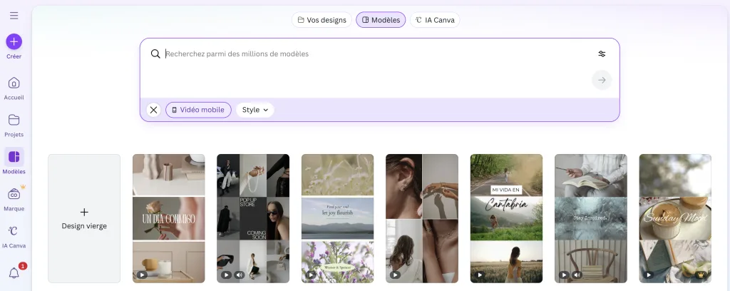Click the magnifier search icon

point(155,53)
